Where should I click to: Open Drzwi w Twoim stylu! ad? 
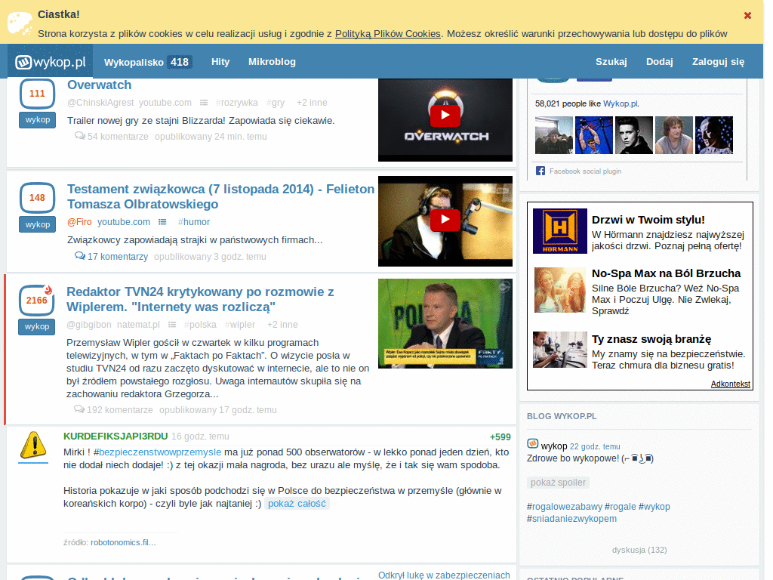coord(648,220)
